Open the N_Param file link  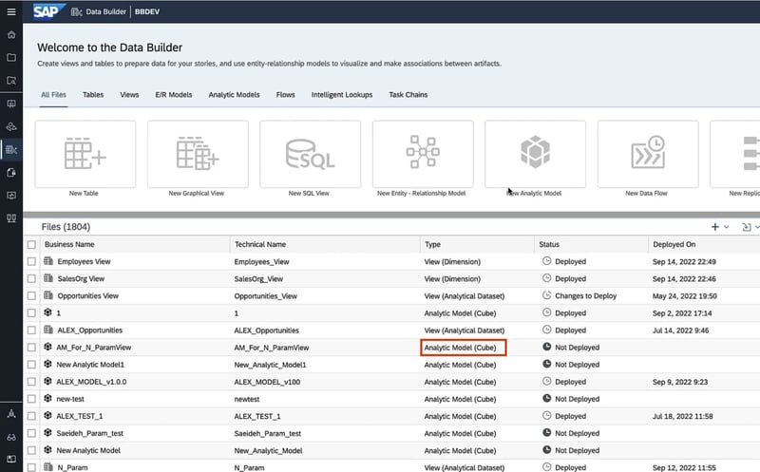pos(72,467)
